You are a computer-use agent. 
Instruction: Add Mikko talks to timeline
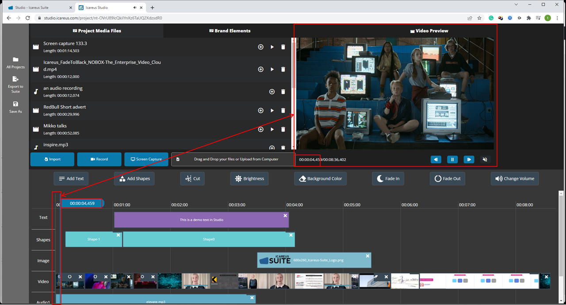click(x=261, y=129)
